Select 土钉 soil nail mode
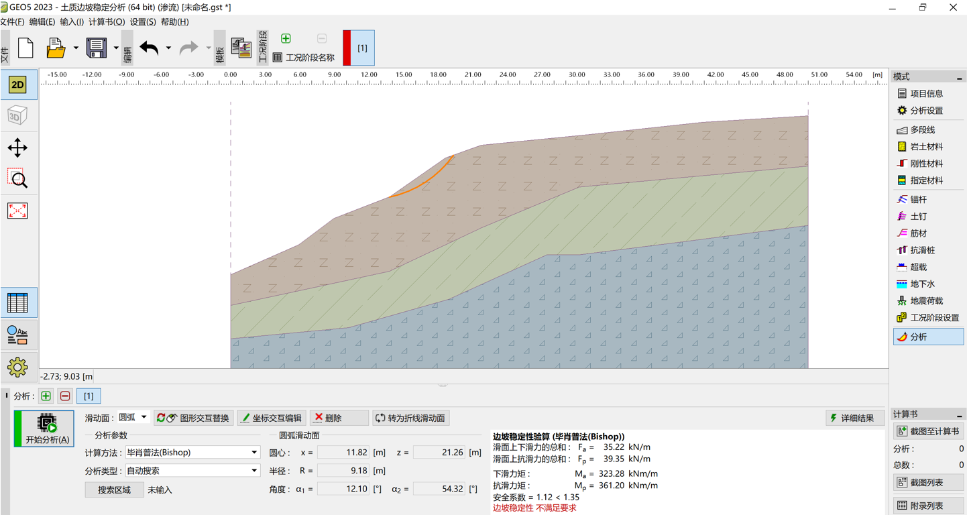 click(x=928, y=217)
